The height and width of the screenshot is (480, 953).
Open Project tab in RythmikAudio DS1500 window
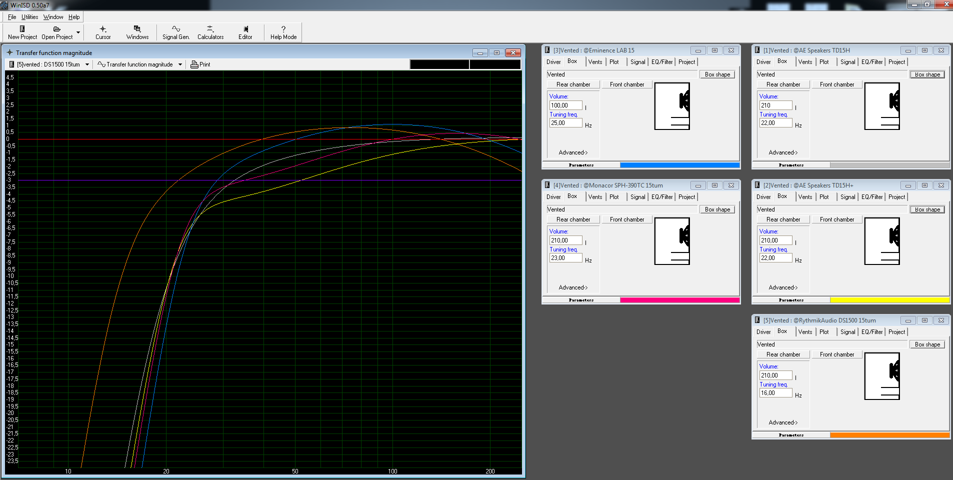896,332
